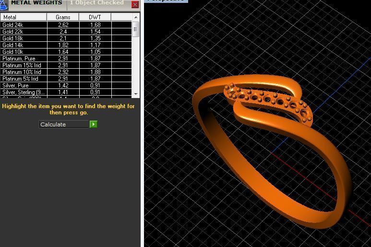Screen dimensions: 371x247
Task: Click the Metal column header
Action: coord(24,17)
